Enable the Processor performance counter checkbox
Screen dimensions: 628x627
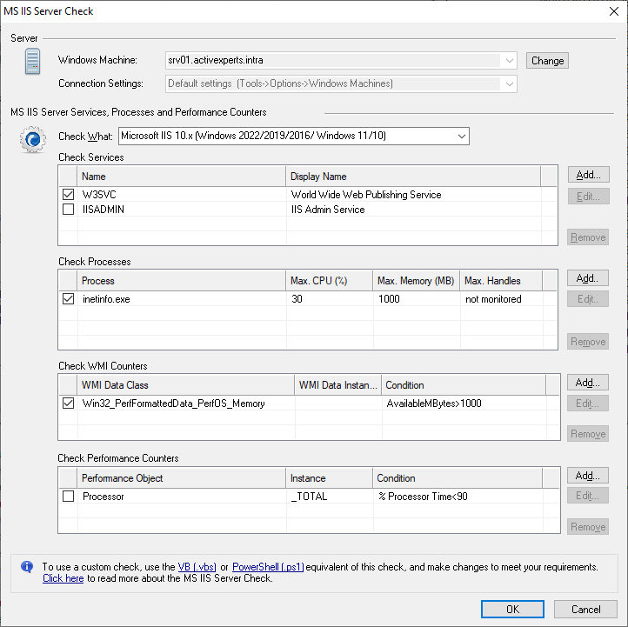tap(69, 497)
